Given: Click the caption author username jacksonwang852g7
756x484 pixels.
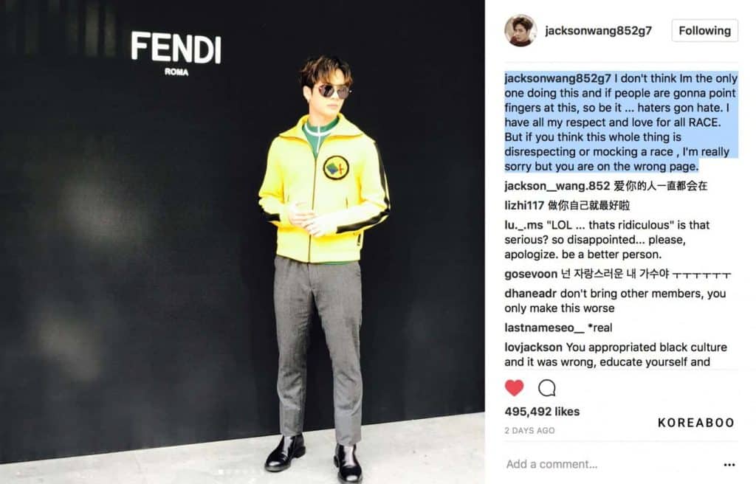Looking at the screenshot, I should tap(558, 78).
